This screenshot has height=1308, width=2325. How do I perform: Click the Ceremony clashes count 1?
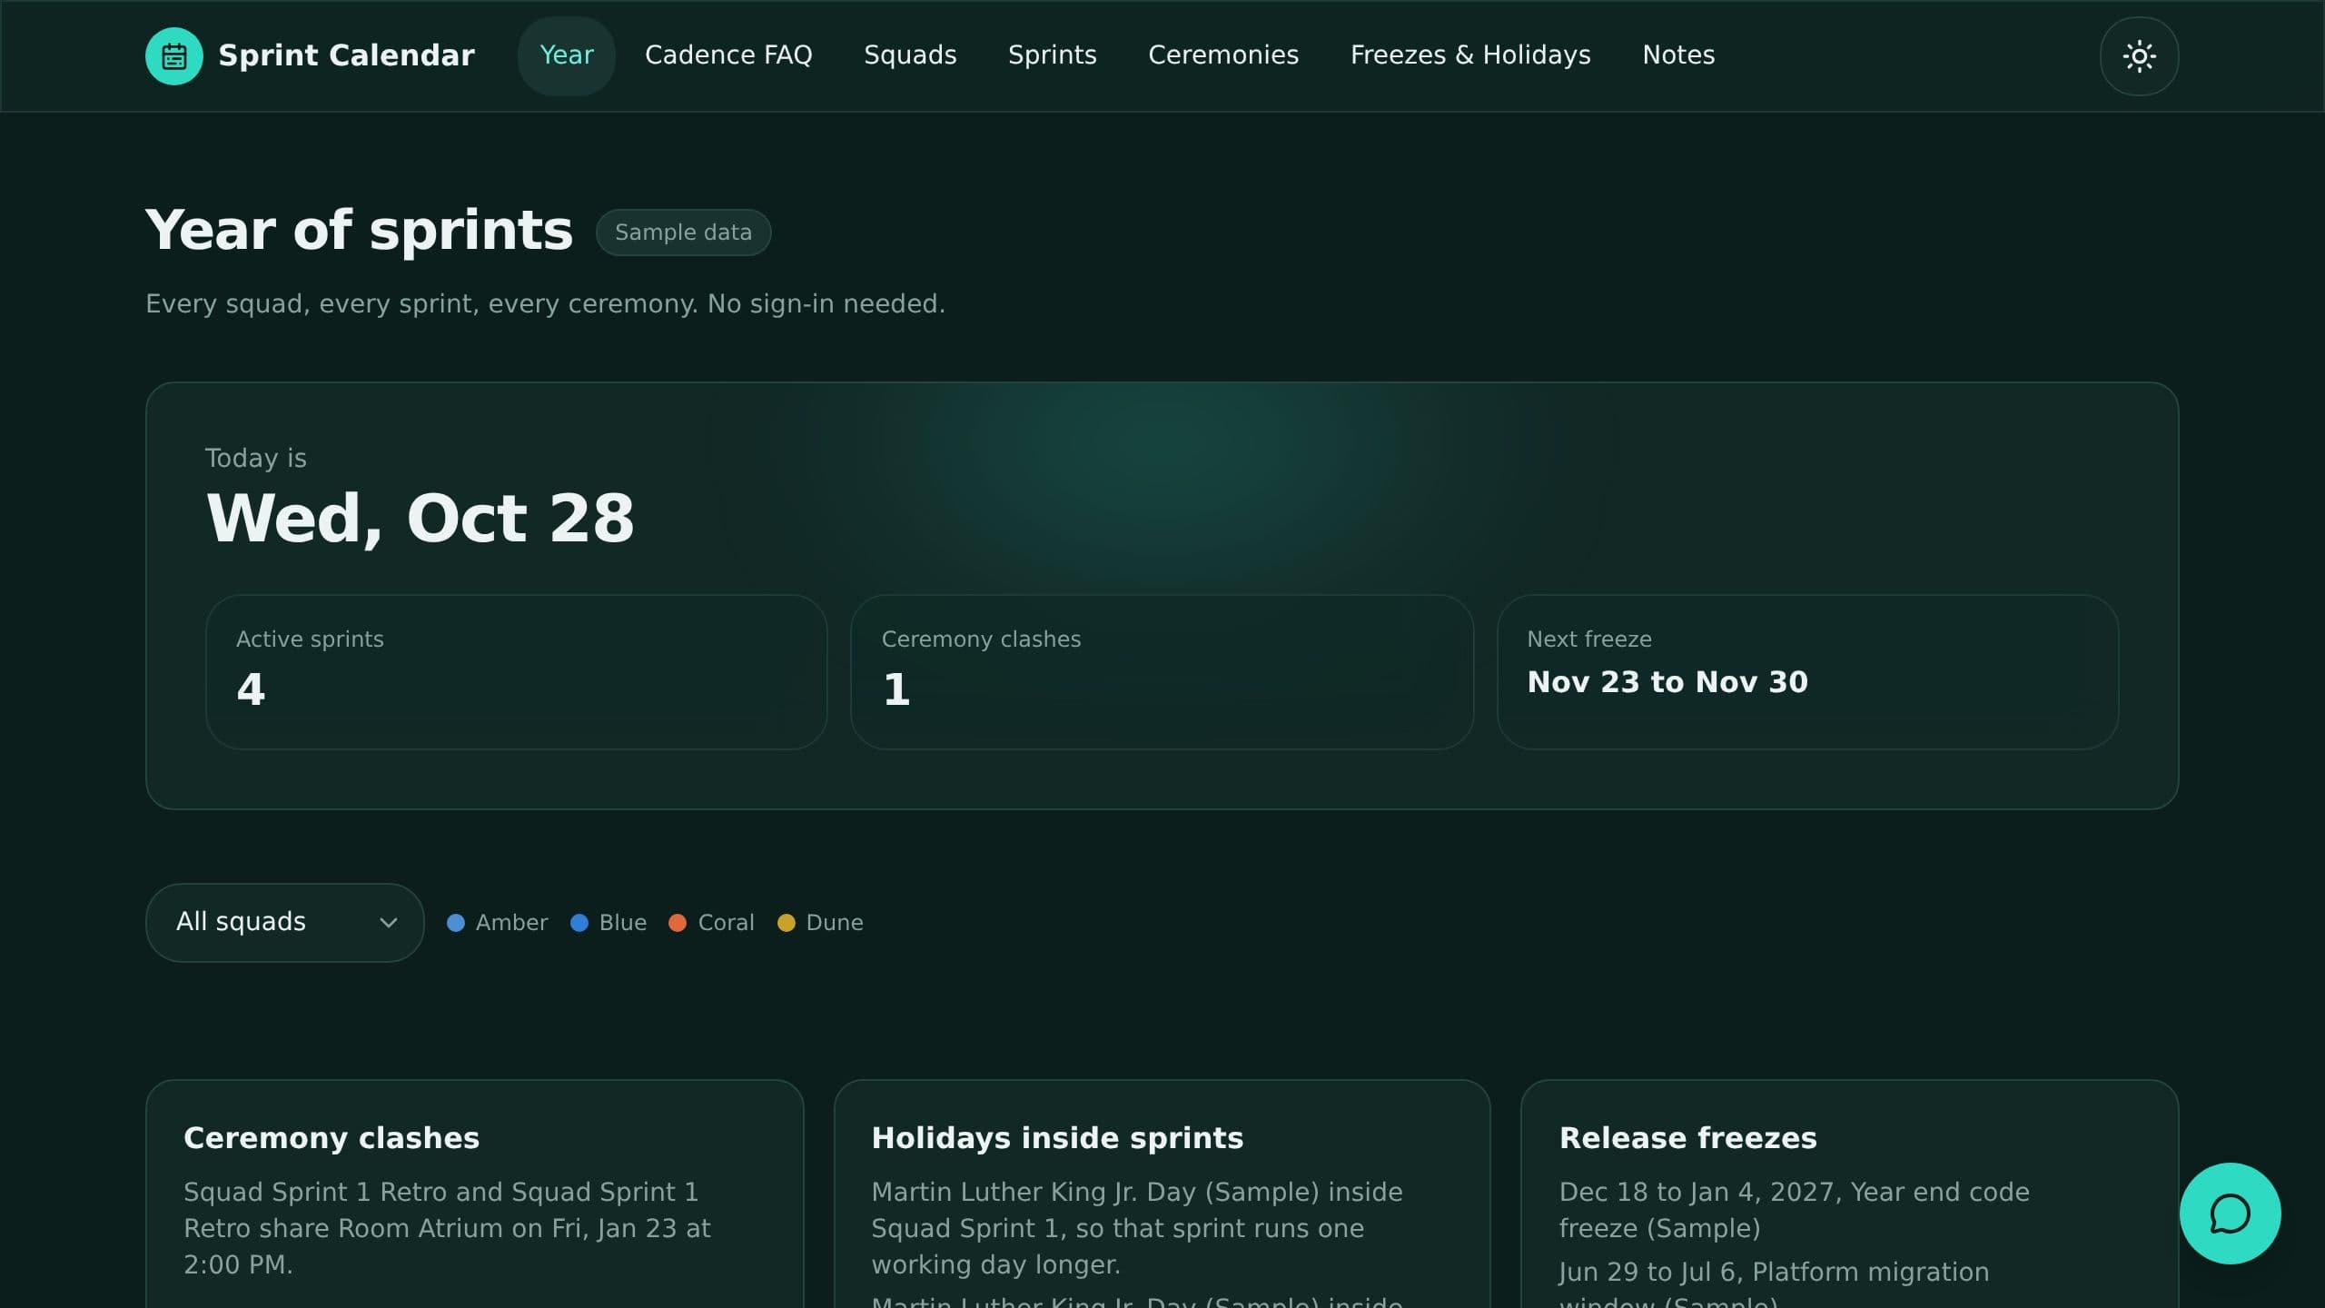click(896, 689)
